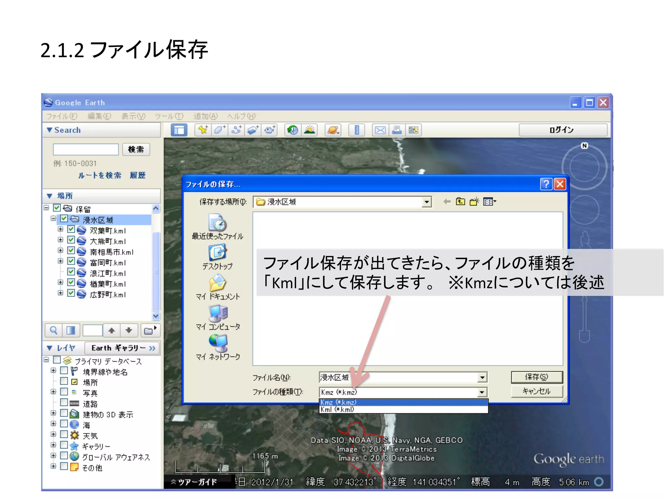Click the compass North marker

584,146
